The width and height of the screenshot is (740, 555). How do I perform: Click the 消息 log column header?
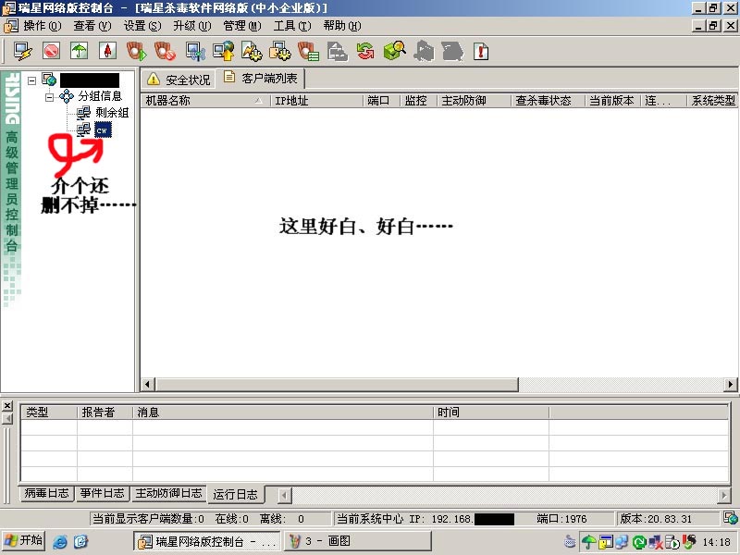[x=283, y=413]
